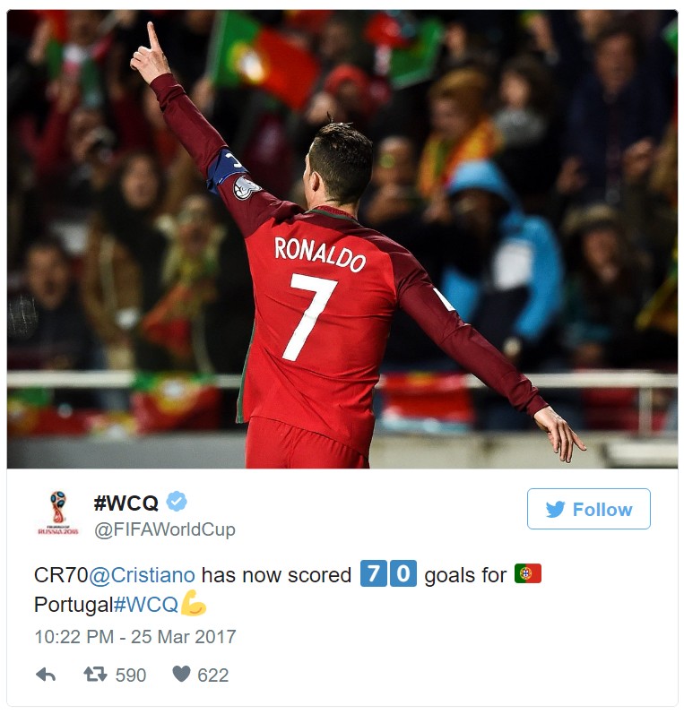Like the tweet with the heart icon
Screen dimensions: 684x714
click(181, 674)
